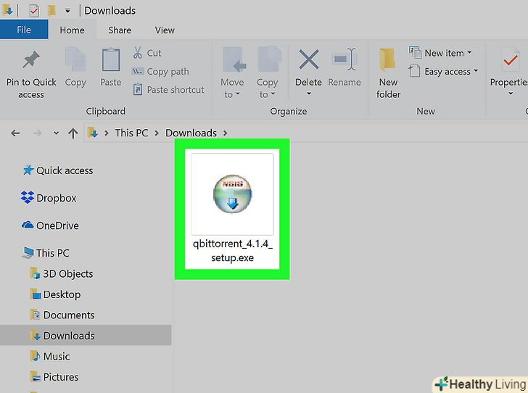Click the 3D Objects folder icon

[x=35, y=273]
